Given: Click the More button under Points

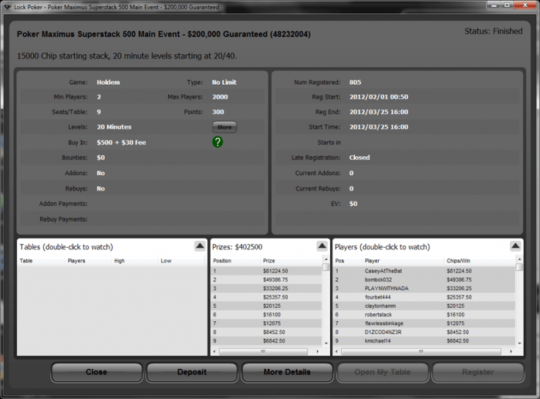Looking at the screenshot, I should [x=224, y=127].
